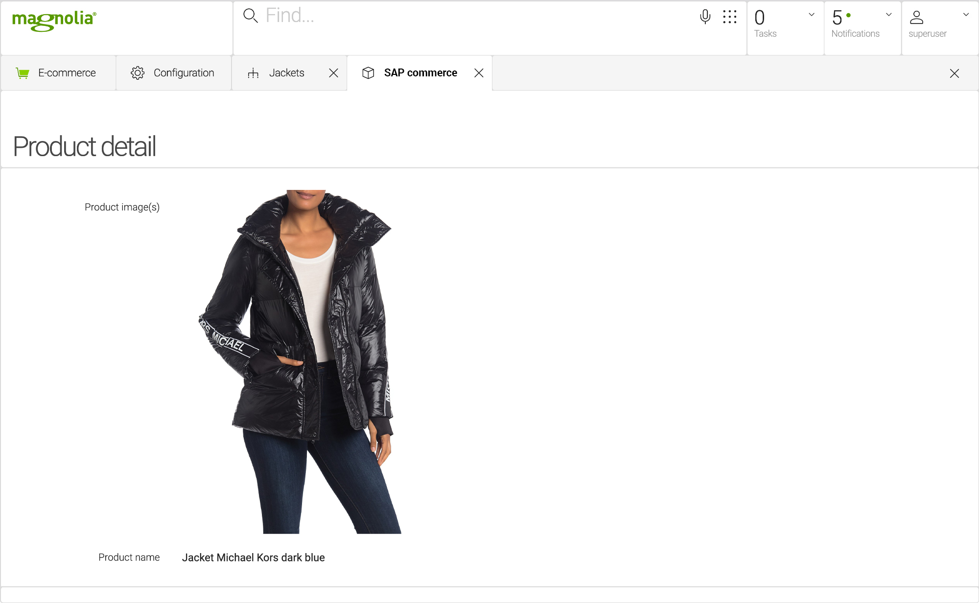Screen dimensions: 979x603
Task: Click the Configuration gear icon
Action: point(138,73)
